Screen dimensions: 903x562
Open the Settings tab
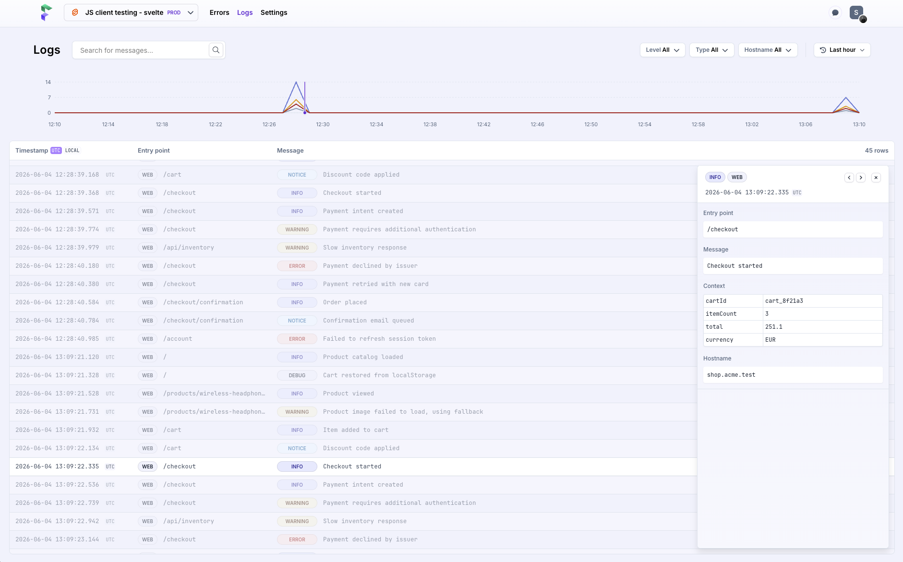click(x=274, y=12)
